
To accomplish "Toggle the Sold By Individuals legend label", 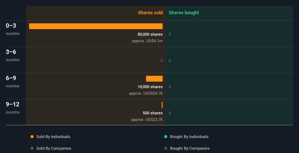I will pos(53,137).
